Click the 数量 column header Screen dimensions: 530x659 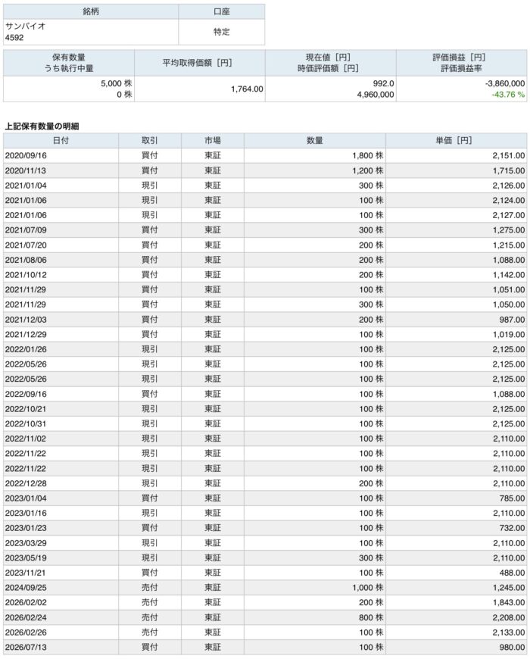tap(314, 141)
